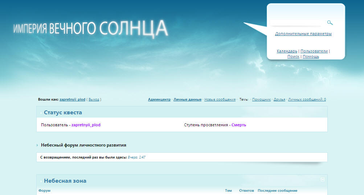Screen dimensions: 364x195
Task: Open the Друзья list
Action: (279, 99)
